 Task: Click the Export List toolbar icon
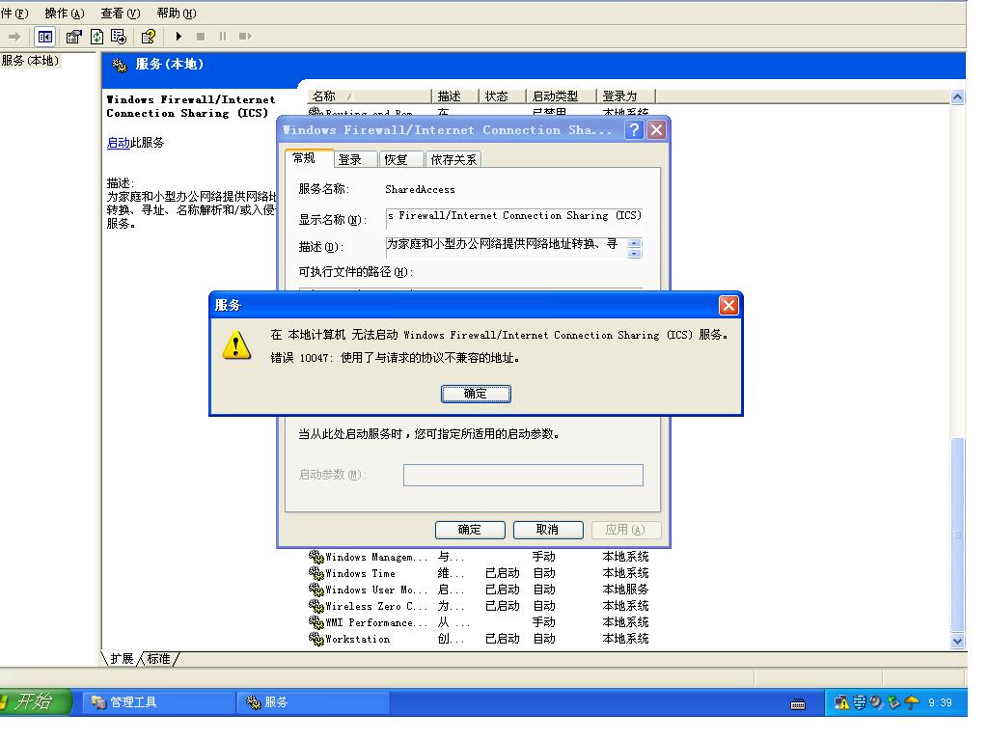point(119,37)
